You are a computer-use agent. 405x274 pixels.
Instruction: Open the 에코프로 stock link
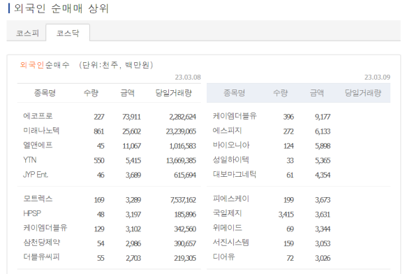coord(38,116)
